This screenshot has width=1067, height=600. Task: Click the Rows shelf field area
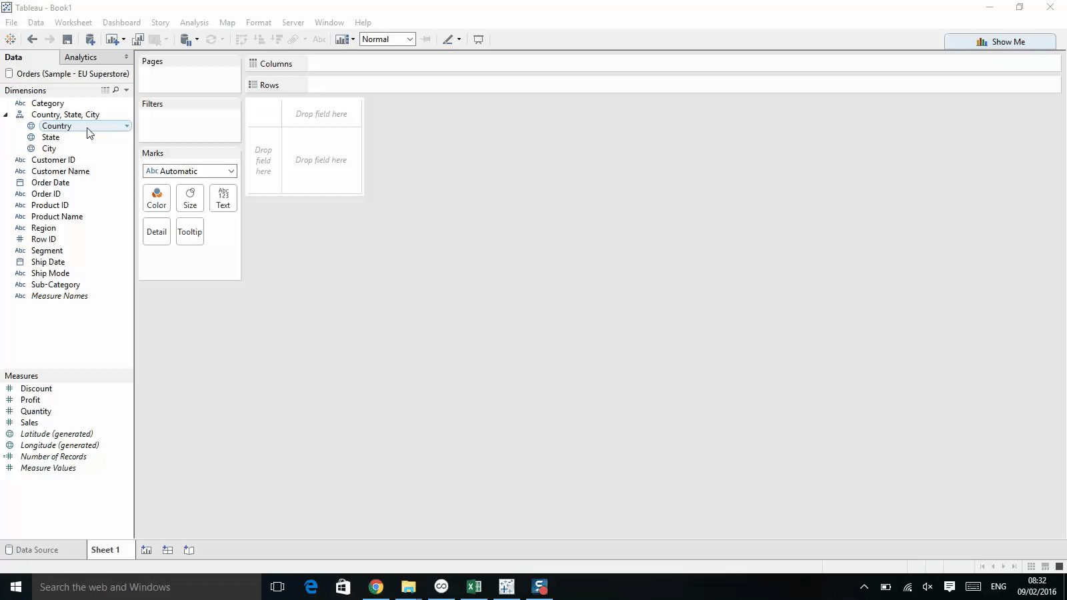click(x=684, y=85)
